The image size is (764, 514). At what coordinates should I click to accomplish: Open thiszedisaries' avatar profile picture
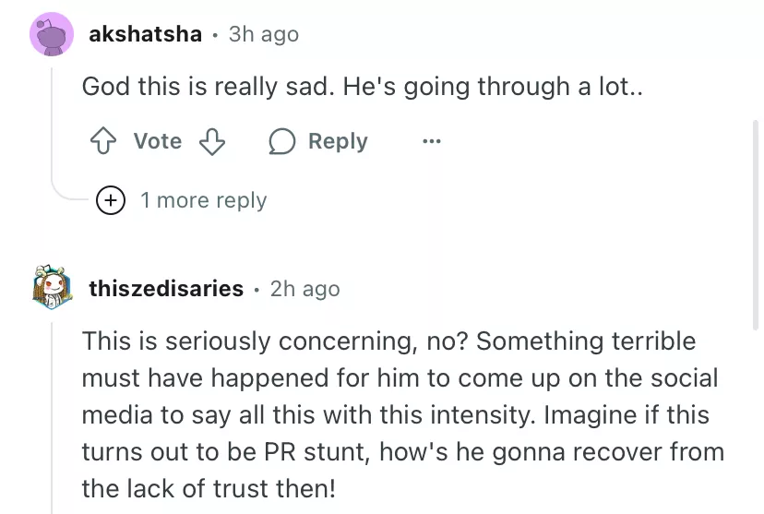click(x=53, y=290)
